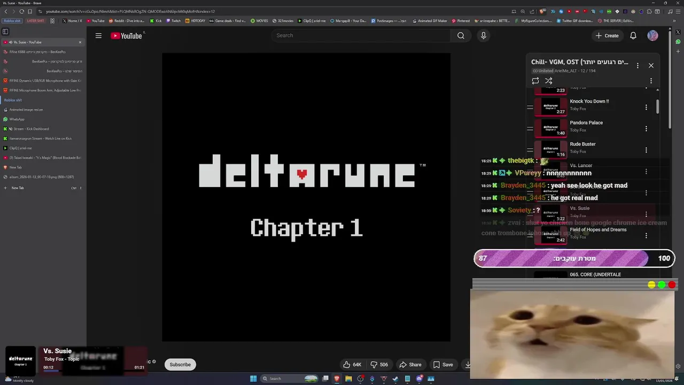Click the YouTube search magnifier button

[461, 36]
